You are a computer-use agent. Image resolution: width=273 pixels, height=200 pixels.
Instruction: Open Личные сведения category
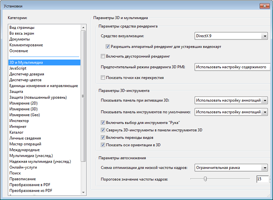pyautogui.click(x=44, y=138)
